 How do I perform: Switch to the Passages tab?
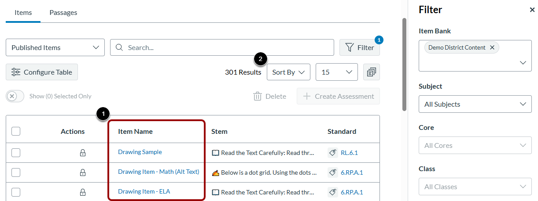[x=63, y=13]
